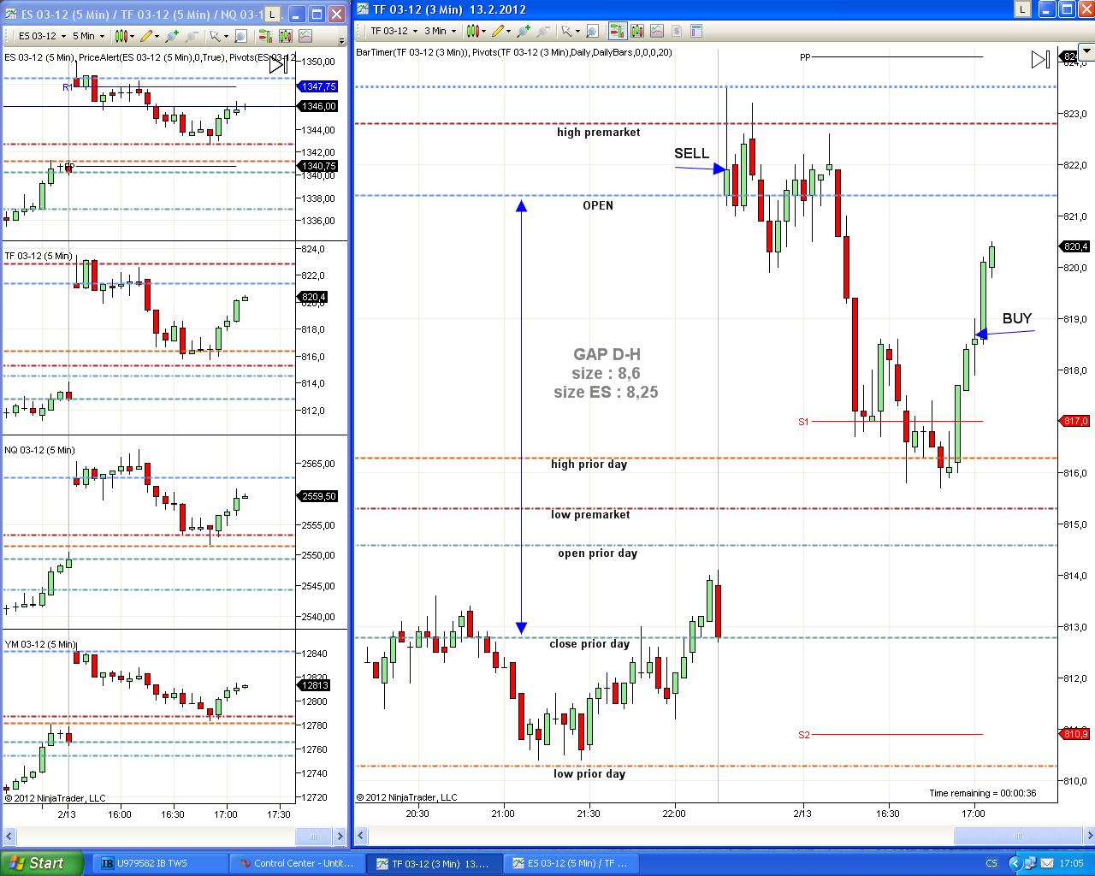Select cursor pointer tool in ES chart toolbar

[214, 36]
